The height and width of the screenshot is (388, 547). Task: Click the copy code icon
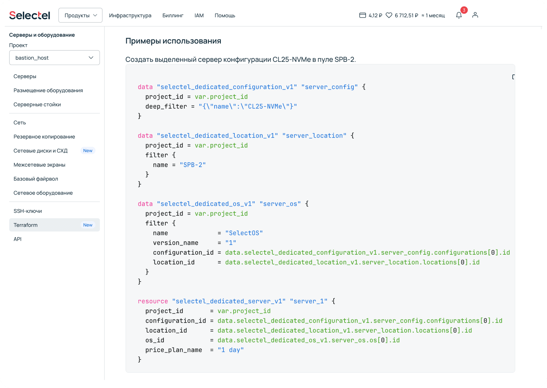(x=513, y=77)
